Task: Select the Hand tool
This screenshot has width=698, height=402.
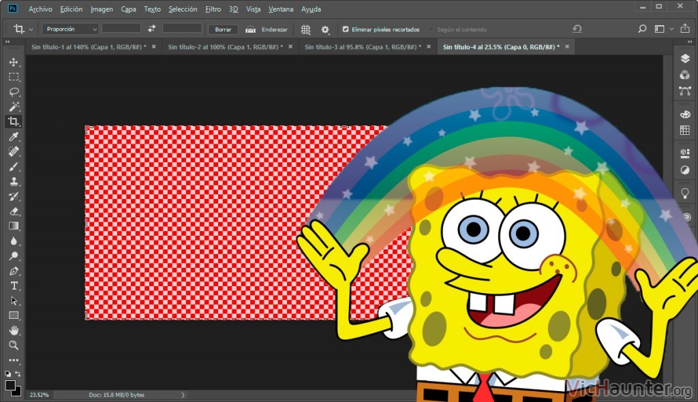Action: click(x=14, y=330)
